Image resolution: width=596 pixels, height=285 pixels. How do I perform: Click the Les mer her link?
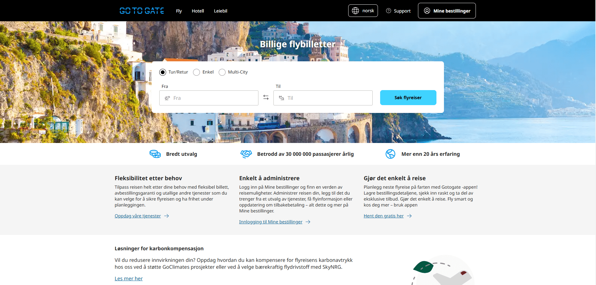coord(129,278)
